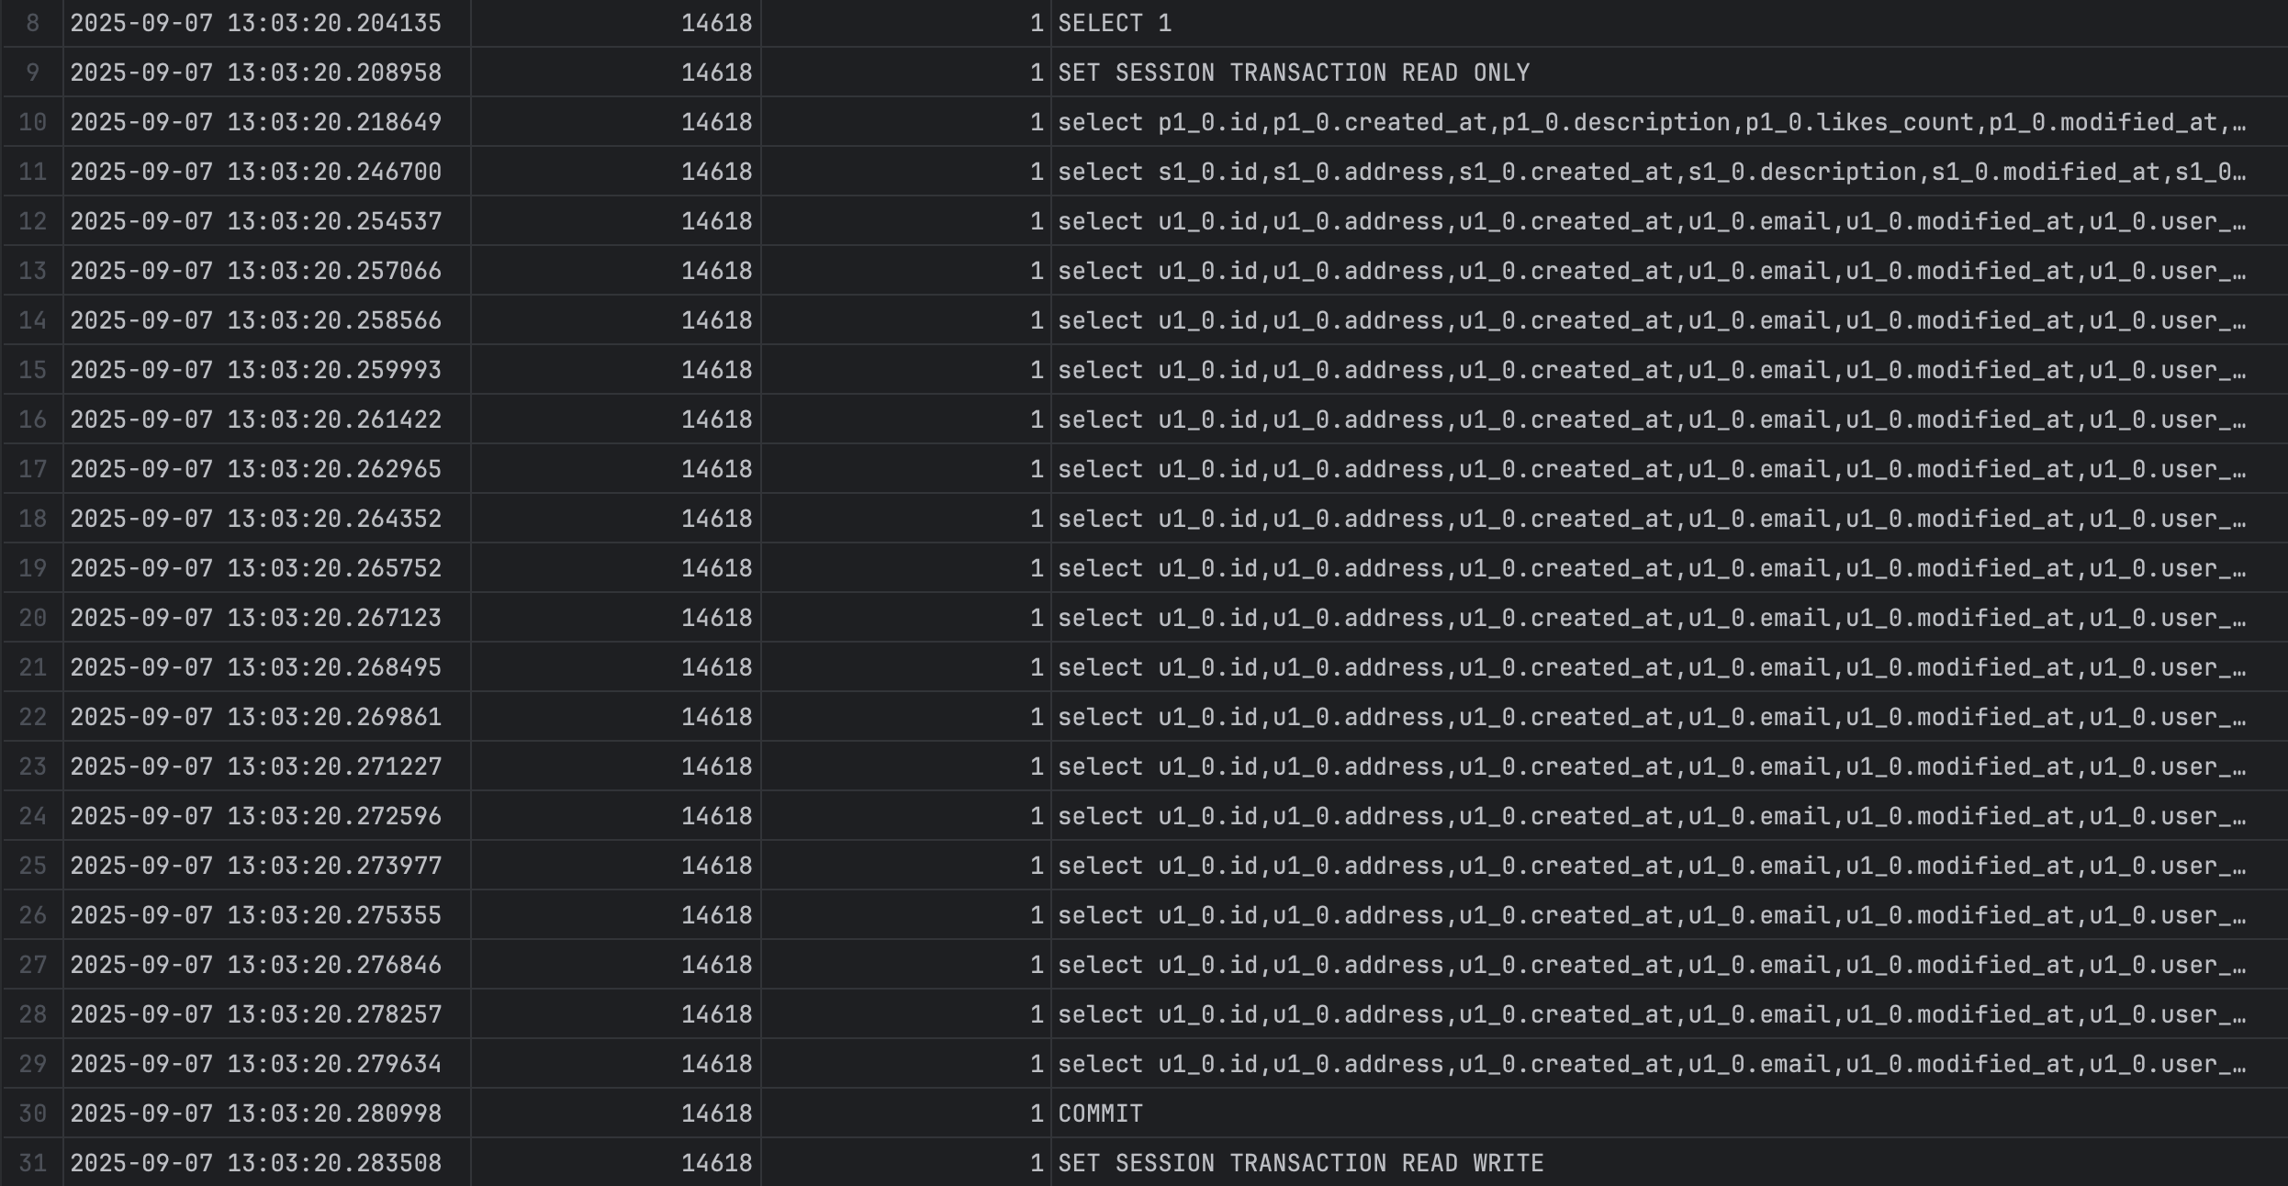Click row number 8 header
The image size is (2288, 1186).
coord(32,23)
